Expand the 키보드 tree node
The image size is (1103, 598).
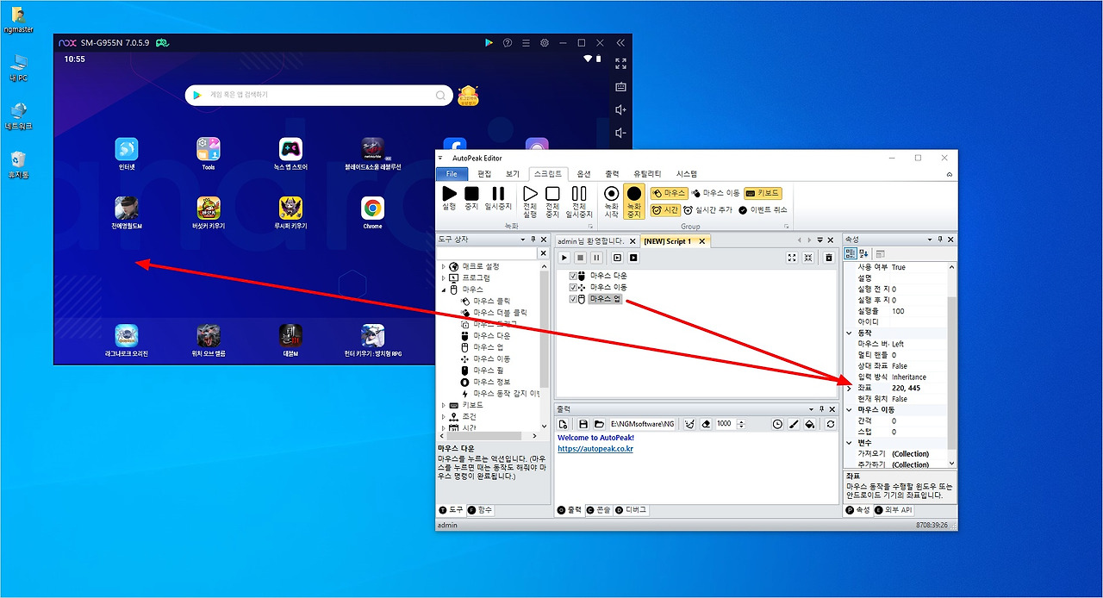[444, 405]
